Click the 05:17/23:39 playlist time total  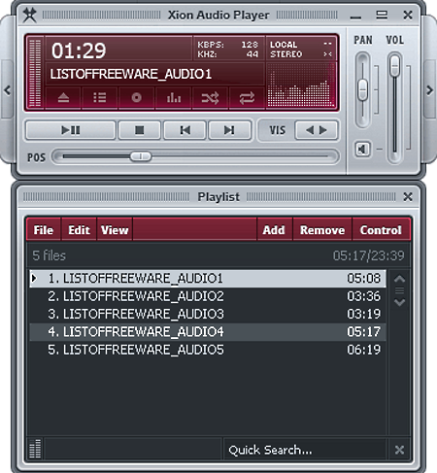coord(369,255)
